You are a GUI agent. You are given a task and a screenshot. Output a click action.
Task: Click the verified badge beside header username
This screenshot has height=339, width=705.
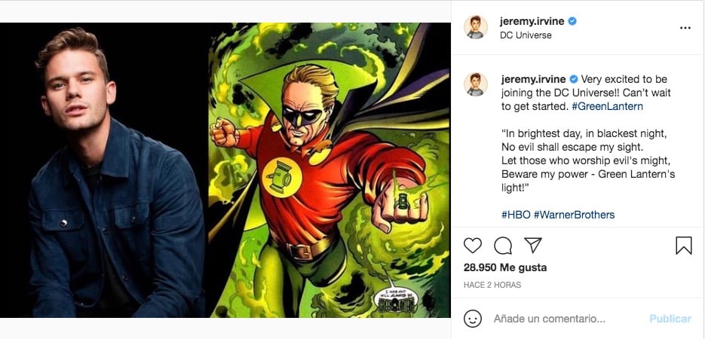coord(572,21)
